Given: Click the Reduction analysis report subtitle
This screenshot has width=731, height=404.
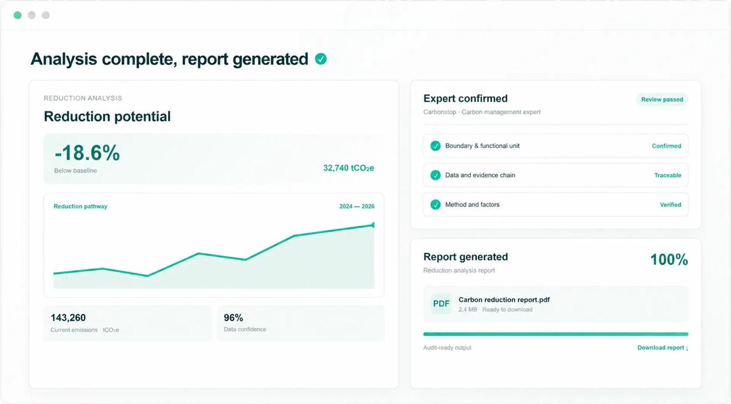Looking at the screenshot, I should coord(459,270).
